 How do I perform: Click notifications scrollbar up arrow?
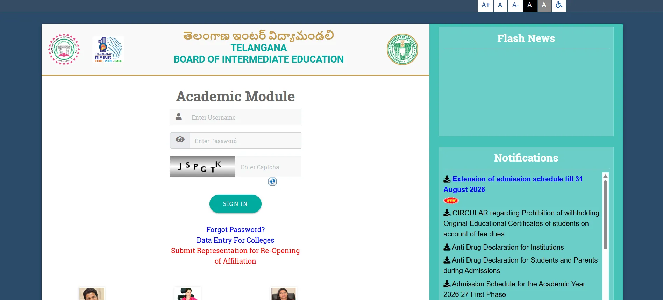pos(605,176)
